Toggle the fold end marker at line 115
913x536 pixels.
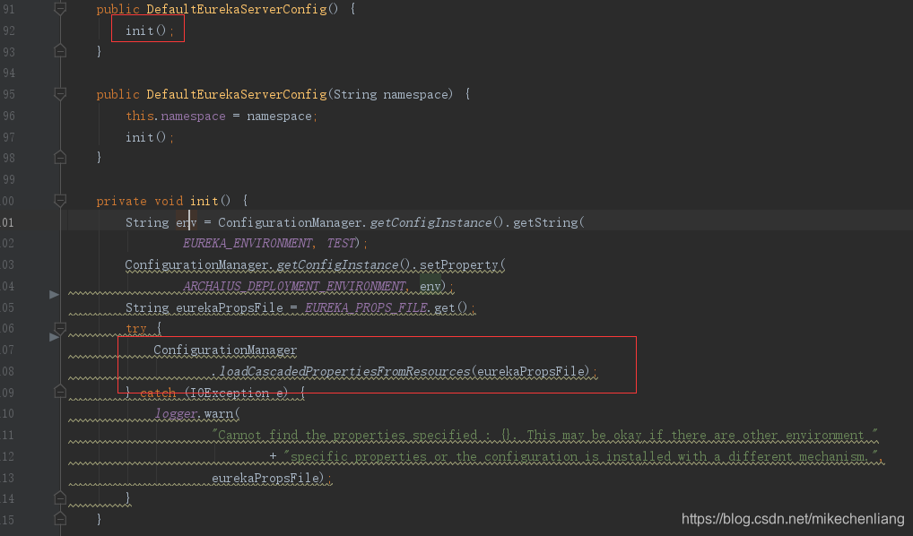(60, 519)
